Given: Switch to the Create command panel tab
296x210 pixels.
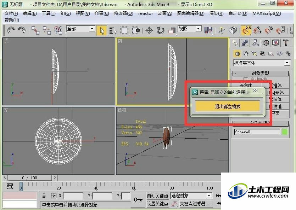Looking at the screenshot, I should [235, 43].
